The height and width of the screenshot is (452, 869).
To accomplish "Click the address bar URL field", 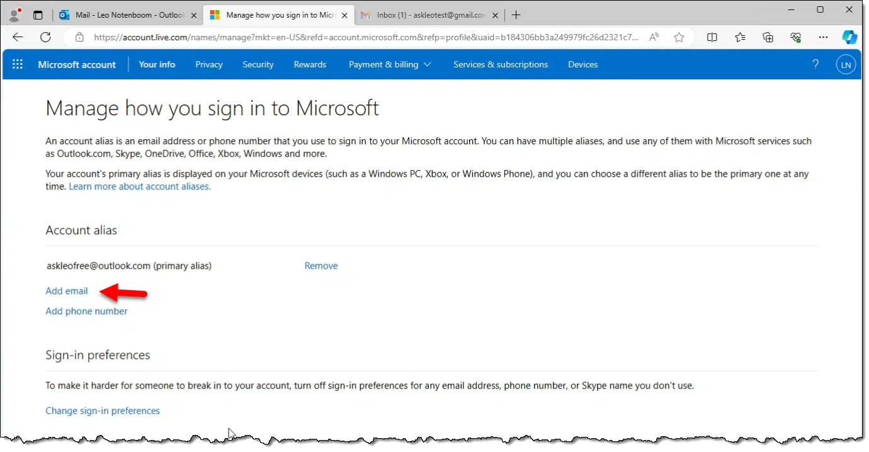I will click(x=366, y=37).
